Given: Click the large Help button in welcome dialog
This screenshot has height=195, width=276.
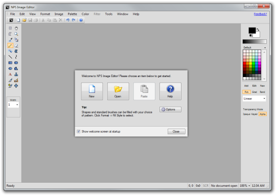Looking at the screenshot, I should click(170, 91).
